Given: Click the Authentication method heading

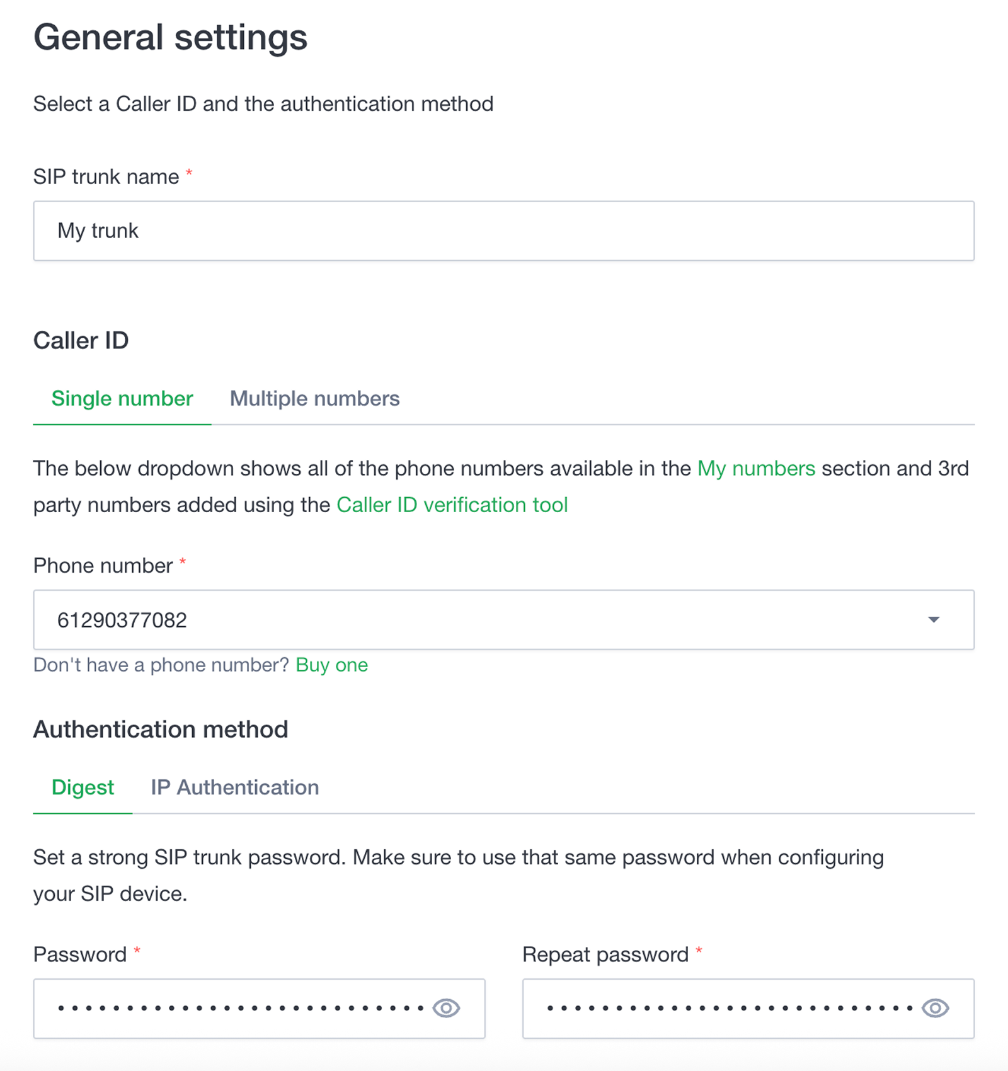Looking at the screenshot, I should click(161, 730).
